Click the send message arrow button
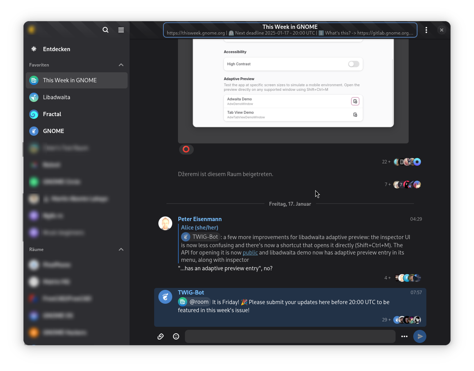This screenshot has width=474, height=371. pyautogui.click(x=419, y=336)
